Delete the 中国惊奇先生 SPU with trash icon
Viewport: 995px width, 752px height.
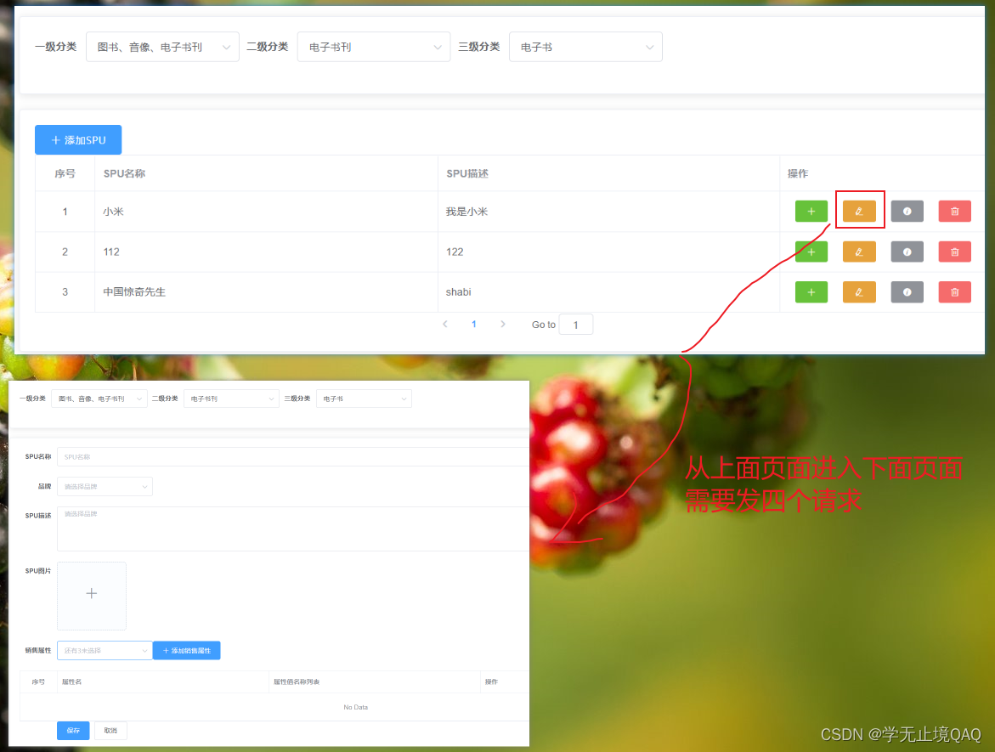pyautogui.click(x=954, y=291)
